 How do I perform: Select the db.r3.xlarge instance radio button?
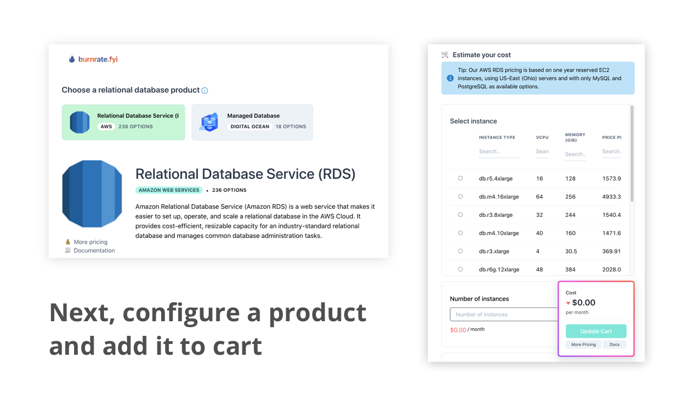(x=460, y=251)
